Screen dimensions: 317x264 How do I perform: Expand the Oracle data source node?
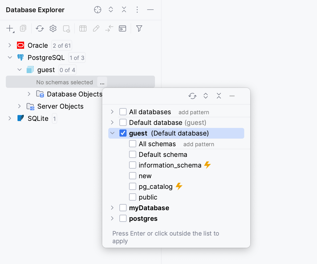(10, 45)
